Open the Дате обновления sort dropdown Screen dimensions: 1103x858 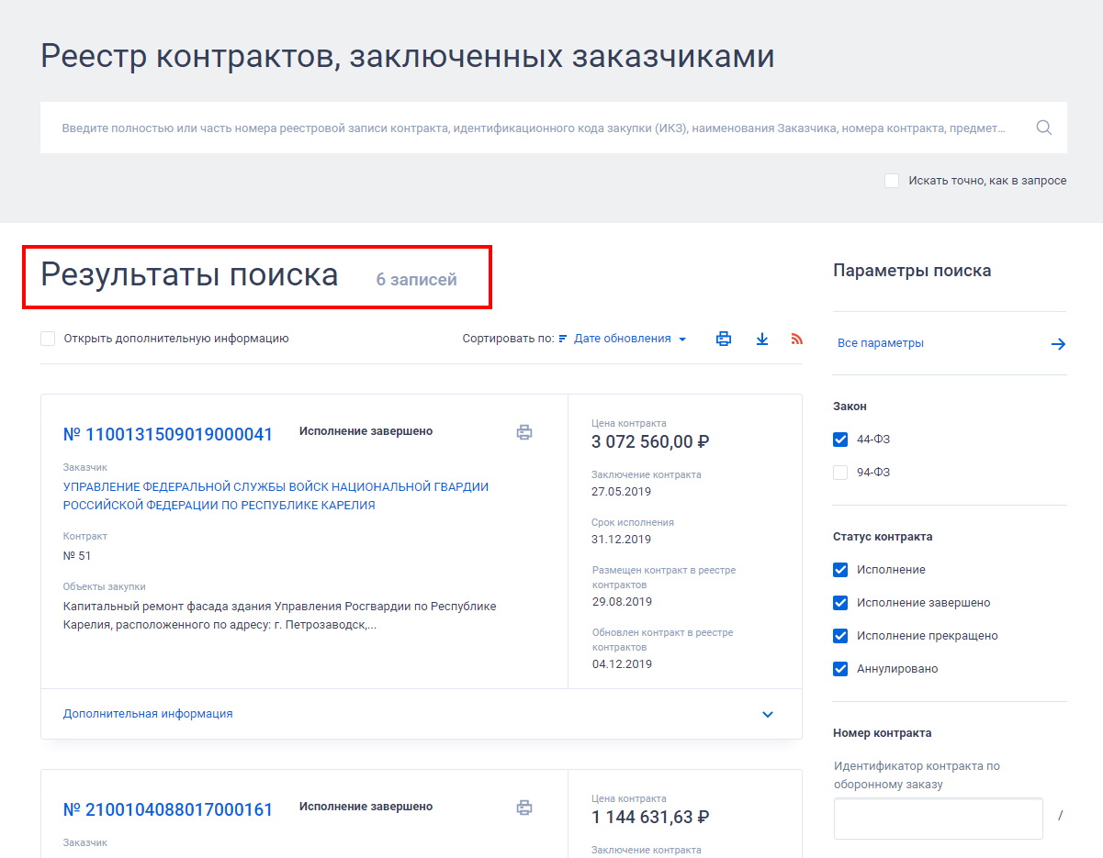tap(630, 339)
